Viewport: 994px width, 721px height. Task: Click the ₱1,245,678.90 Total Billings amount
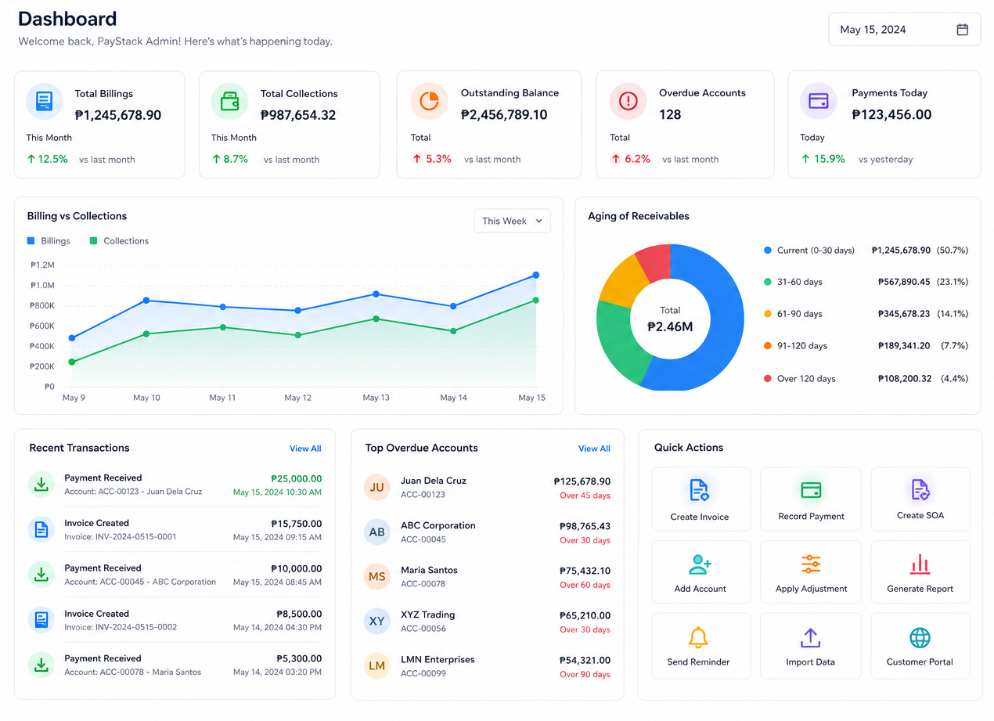click(x=118, y=115)
